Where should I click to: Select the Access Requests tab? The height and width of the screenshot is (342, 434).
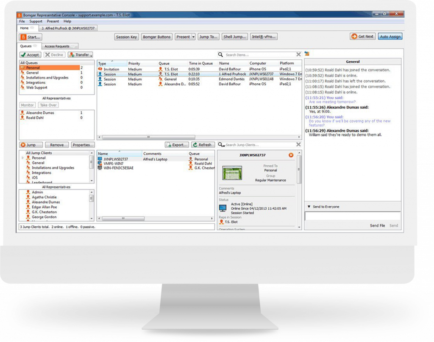[x=59, y=47]
